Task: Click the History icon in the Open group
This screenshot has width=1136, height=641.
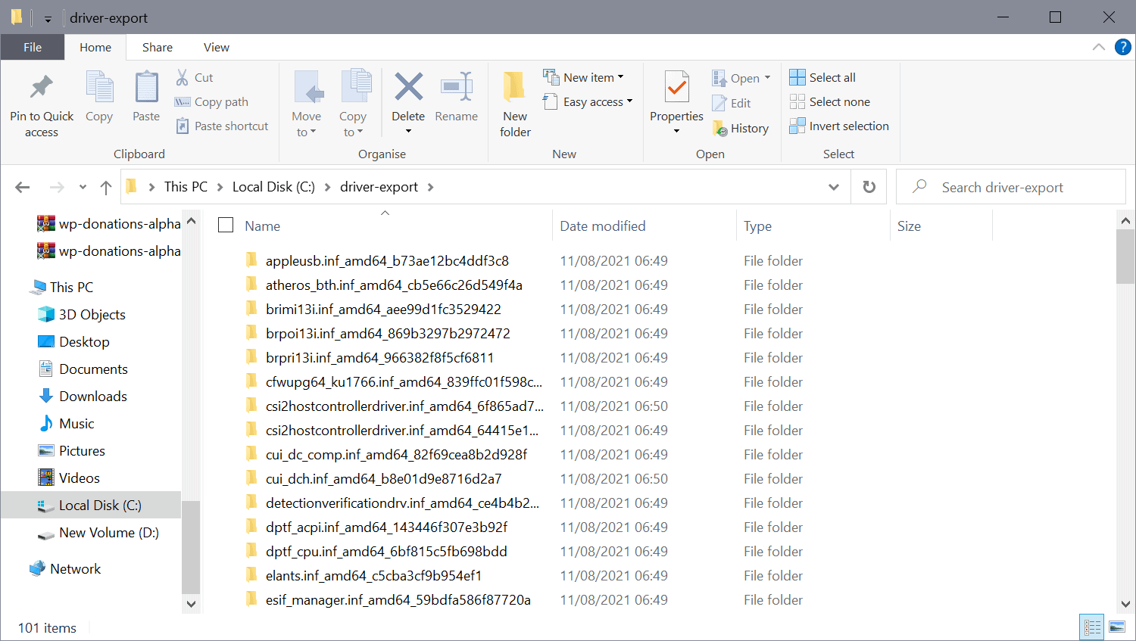Action: [x=741, y=128]
